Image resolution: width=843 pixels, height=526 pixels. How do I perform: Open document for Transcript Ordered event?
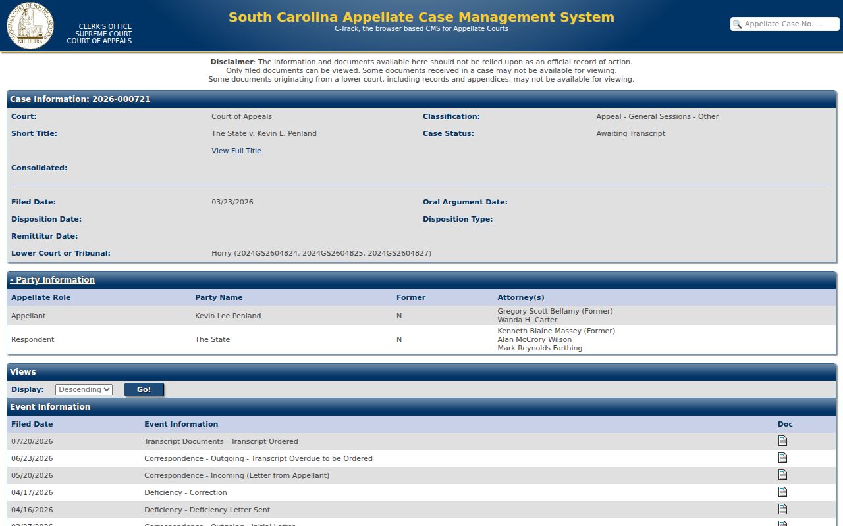(782, 441)
